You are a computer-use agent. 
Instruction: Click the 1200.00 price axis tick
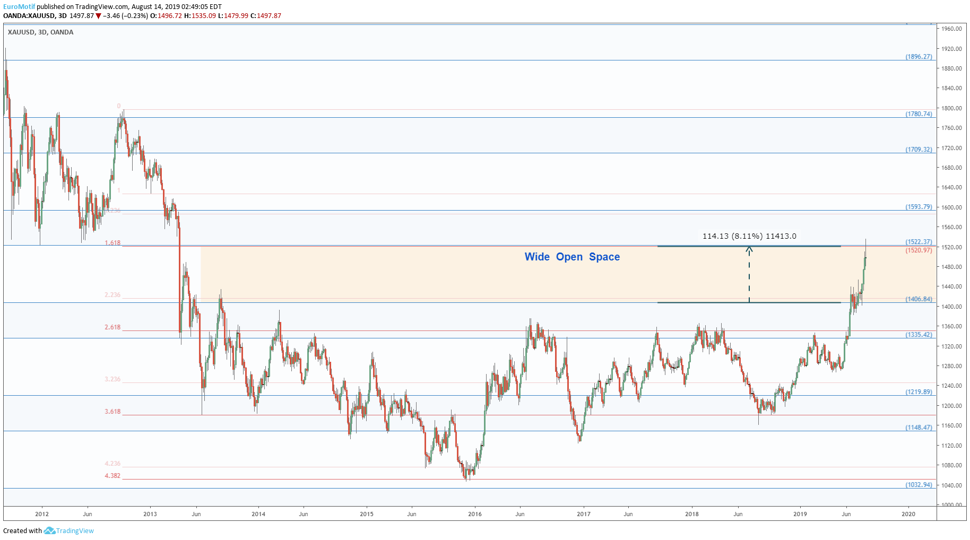(951, 406)
